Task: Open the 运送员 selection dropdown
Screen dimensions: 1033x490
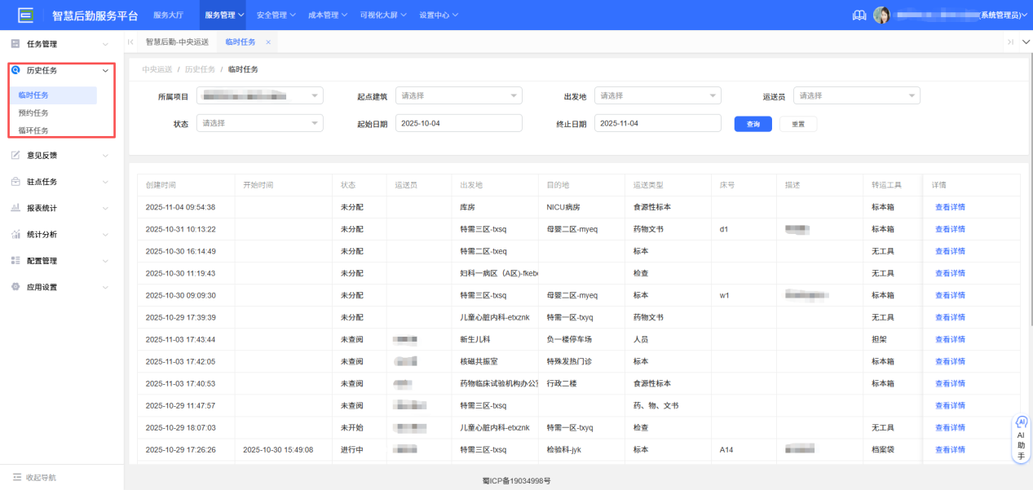Action: pyautogui.click(x=855, y=95)
